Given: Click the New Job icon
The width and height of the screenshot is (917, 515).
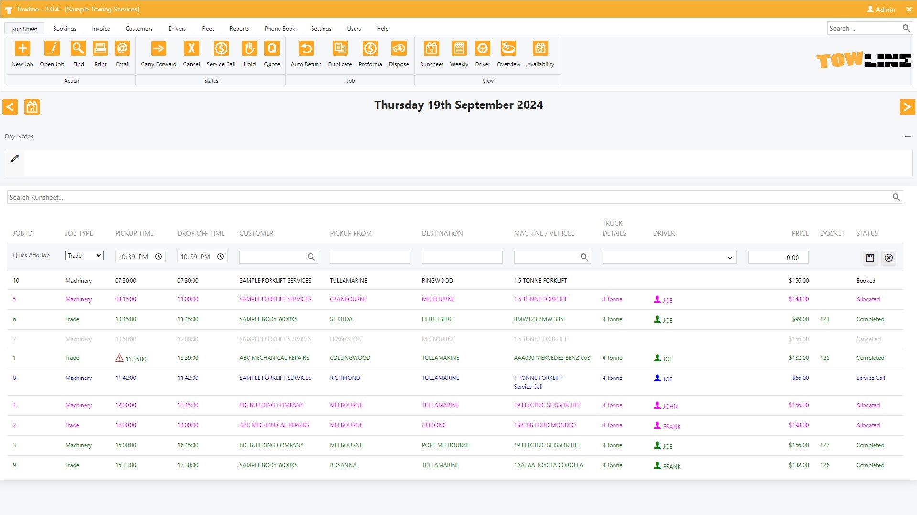Looking at the screenshot, I should (x=22, y=49).
